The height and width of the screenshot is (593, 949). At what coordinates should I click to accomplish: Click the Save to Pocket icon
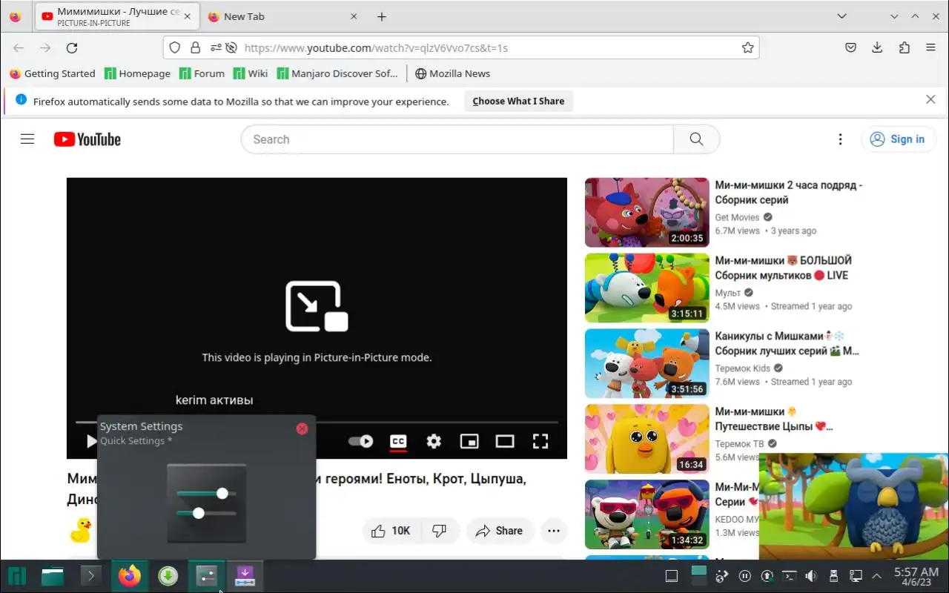click(x=851, y=47)
